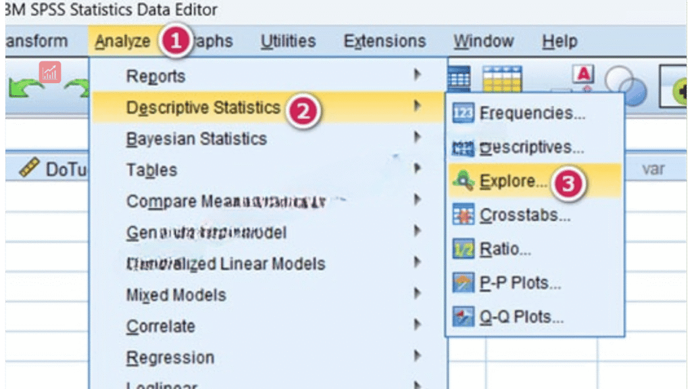Click the Frequencies icon in the submenu
Viewport: 692px width, 389px height.
[x=464, y=113]
